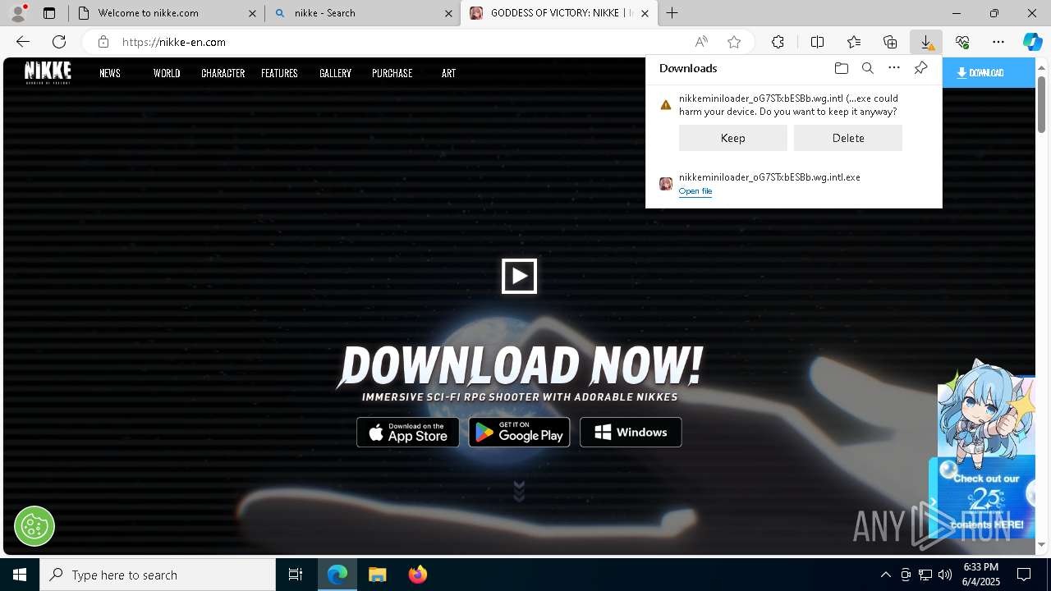Open the Copilot sidebar icon
Image resolution: width=1051 pixels, height=591 pixels.
click(1032, 42)
